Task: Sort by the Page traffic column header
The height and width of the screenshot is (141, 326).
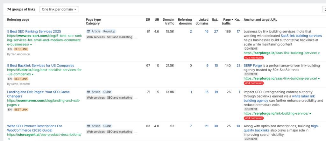Action: [227, 21]
